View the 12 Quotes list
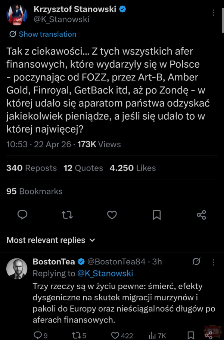Image resolution: width=224 pixels, height=340 pixels. click(x=83, y=168)
